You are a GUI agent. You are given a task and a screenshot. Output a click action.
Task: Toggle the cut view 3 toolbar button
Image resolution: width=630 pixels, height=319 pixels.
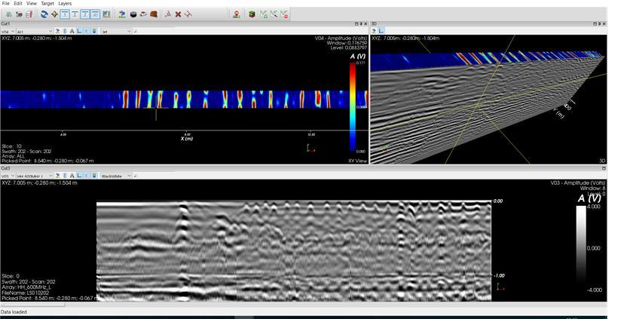pos(84,14)
